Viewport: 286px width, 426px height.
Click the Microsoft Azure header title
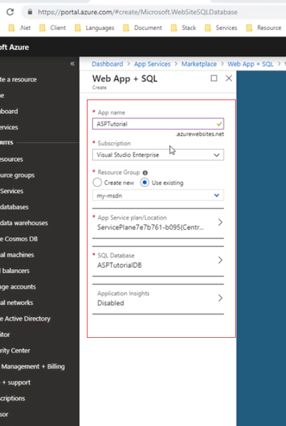pyautogui.click(x=15, y=47)
